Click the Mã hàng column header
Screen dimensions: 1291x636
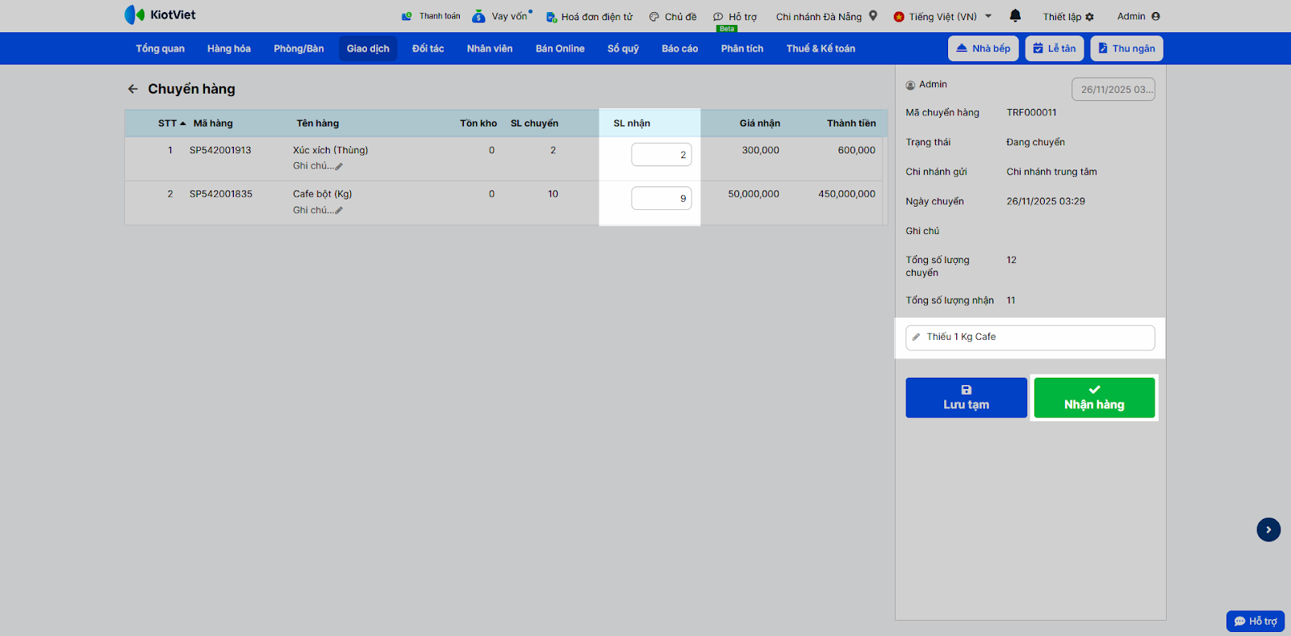pos(213,123)
